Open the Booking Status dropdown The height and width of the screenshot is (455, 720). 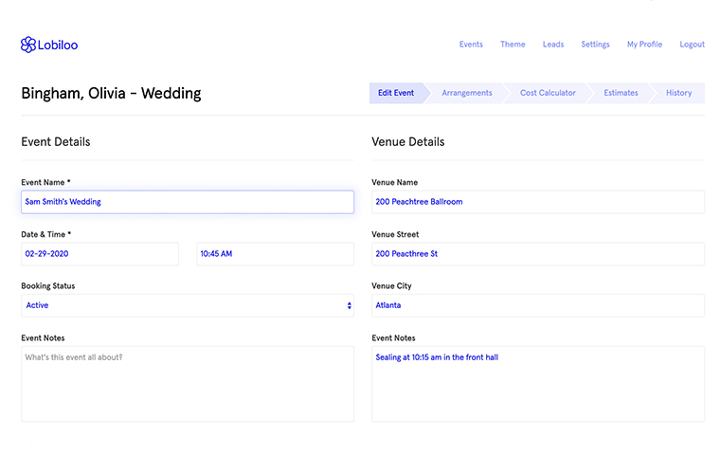pos(188,305)
